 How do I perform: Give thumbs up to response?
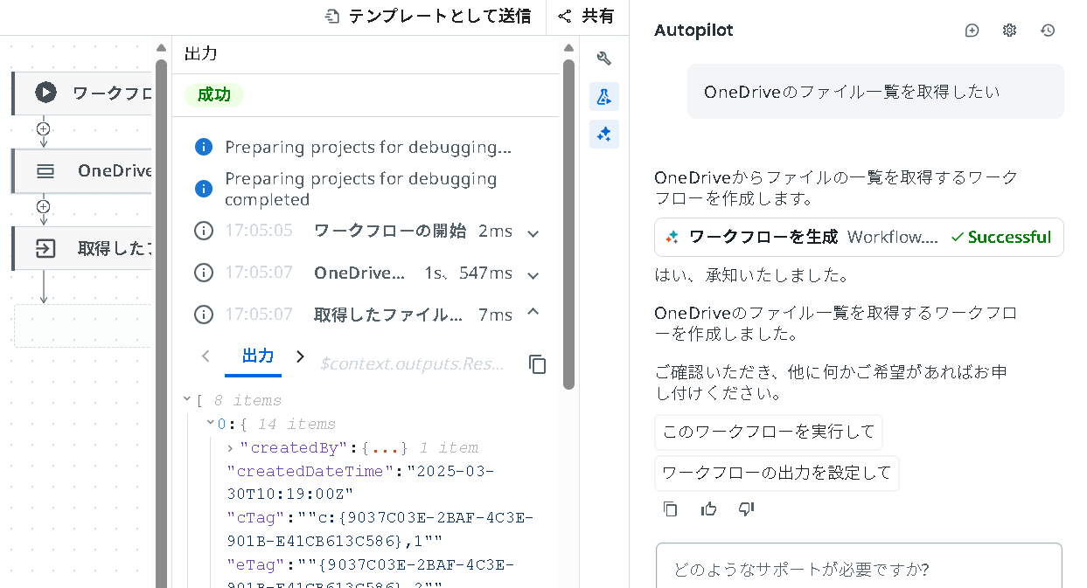(x=708, y=508)
